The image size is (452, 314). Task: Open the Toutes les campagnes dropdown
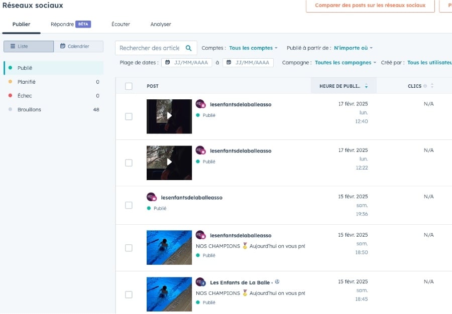346,63
